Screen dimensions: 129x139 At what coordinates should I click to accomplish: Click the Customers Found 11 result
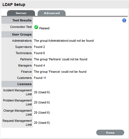point(40,78)
